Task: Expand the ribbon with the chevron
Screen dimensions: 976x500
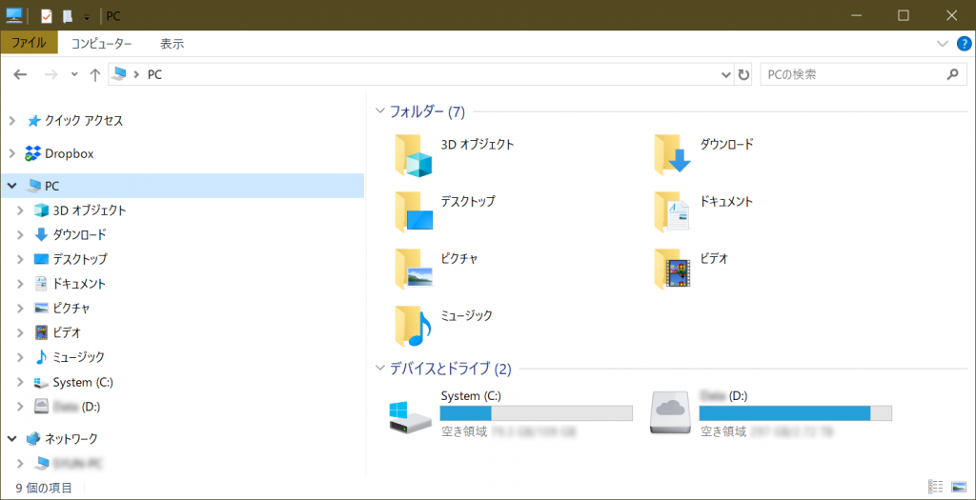Action: pos(943,44)
